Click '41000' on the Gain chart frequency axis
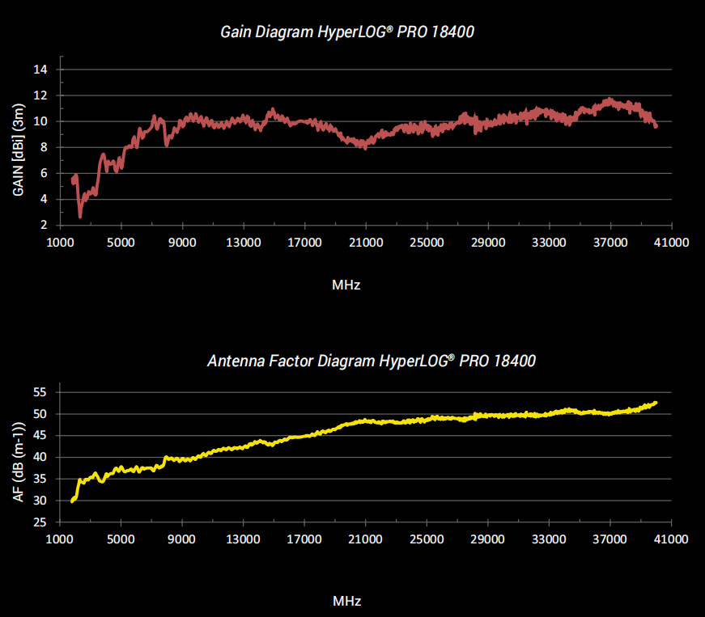The width and height of the screenshot is (705, 617). pyautogui.click(x=672, y=243)
